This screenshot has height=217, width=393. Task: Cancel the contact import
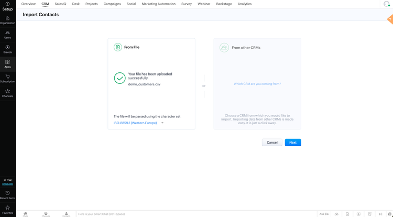tap(272, 143)
